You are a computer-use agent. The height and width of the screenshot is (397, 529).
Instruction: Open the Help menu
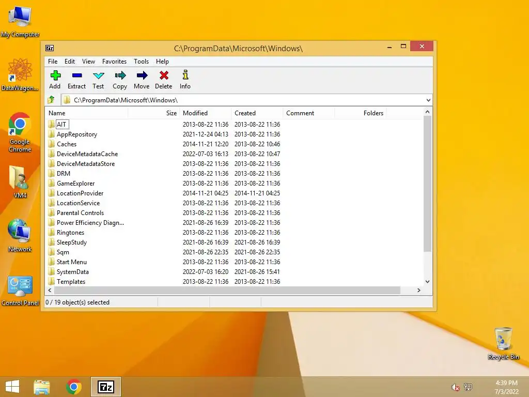(x=162, y=62)
